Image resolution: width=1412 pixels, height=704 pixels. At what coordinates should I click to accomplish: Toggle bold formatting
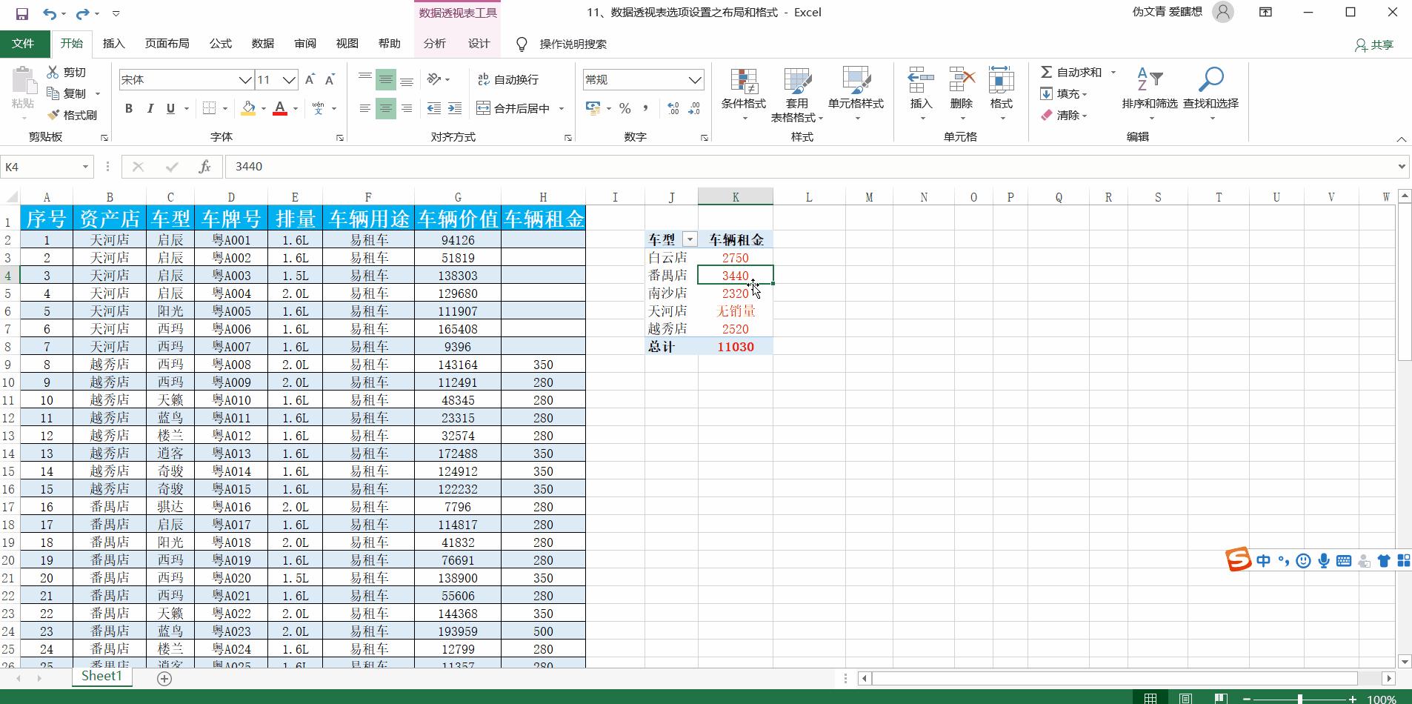tap(127, 108)
